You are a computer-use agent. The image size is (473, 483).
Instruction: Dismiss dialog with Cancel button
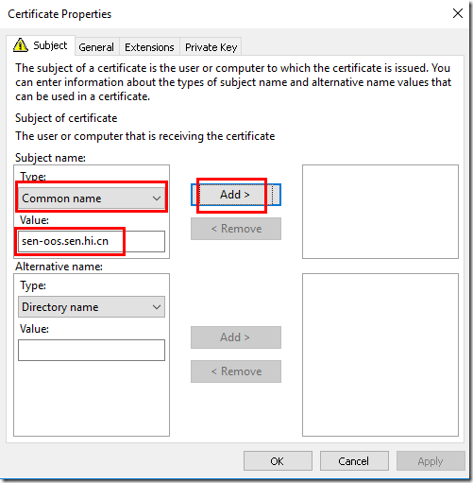[x=354, y=461]
